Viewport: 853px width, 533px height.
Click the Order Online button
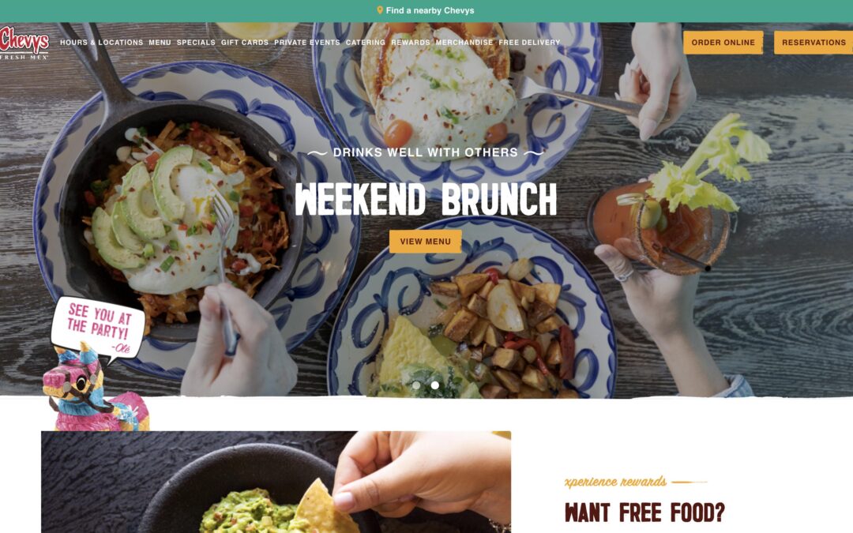[723, 43]
